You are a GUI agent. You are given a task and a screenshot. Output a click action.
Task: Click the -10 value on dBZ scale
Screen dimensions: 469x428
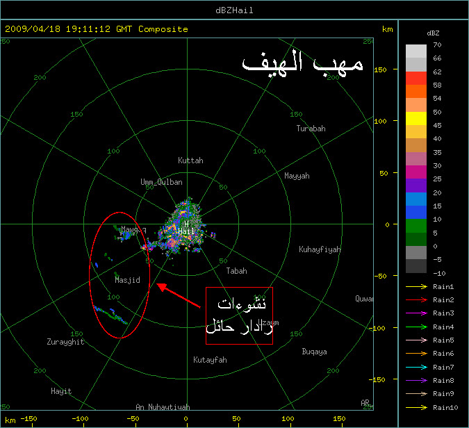click(x=439, y=273)
